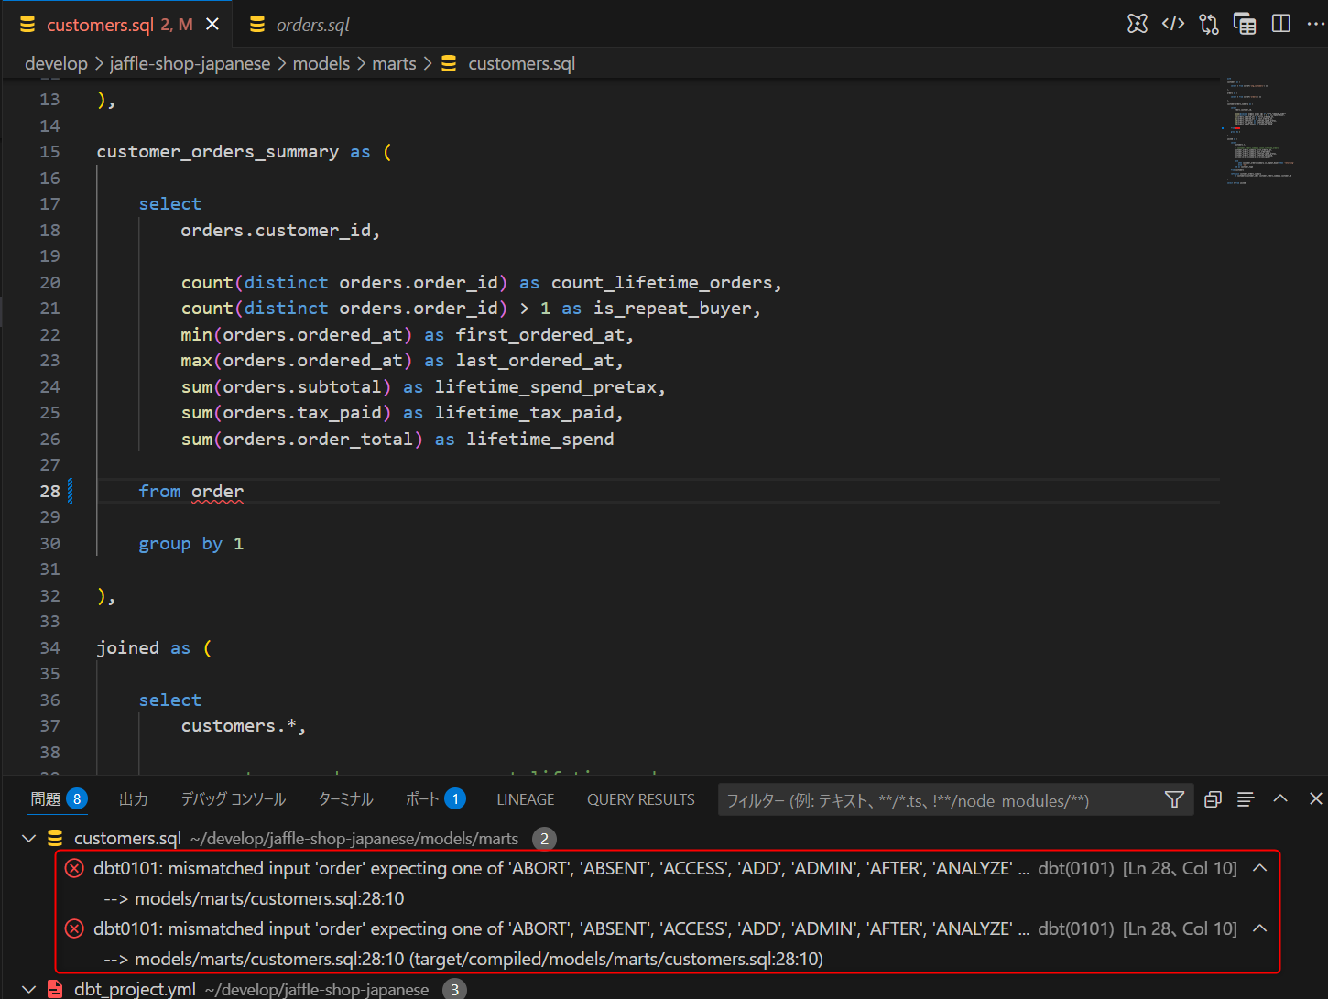Click 'count_lifetime_orders' on line 20
Viewport: 1328px width, 999px height.
661,283
